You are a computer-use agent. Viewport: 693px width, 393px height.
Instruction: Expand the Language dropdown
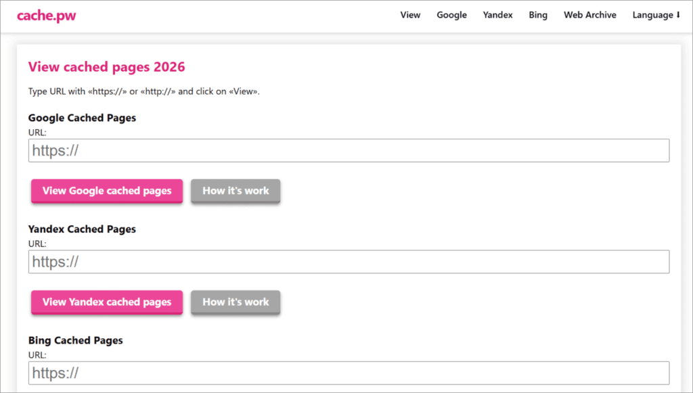click(x=656, y=15)
